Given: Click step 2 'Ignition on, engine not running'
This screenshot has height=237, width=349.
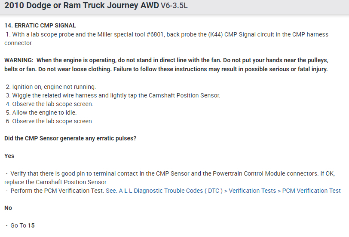Looking at the screenshot, I should 52,87.
